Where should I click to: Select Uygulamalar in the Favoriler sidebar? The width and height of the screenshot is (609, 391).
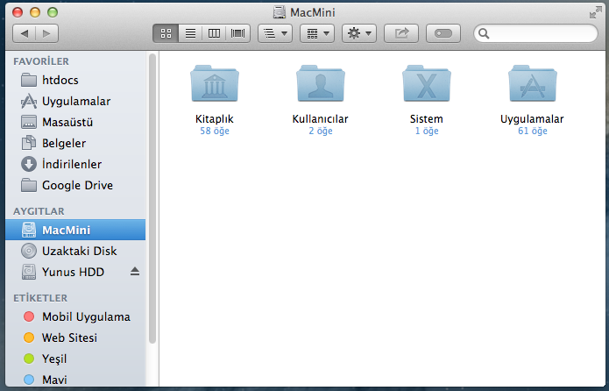75,101
